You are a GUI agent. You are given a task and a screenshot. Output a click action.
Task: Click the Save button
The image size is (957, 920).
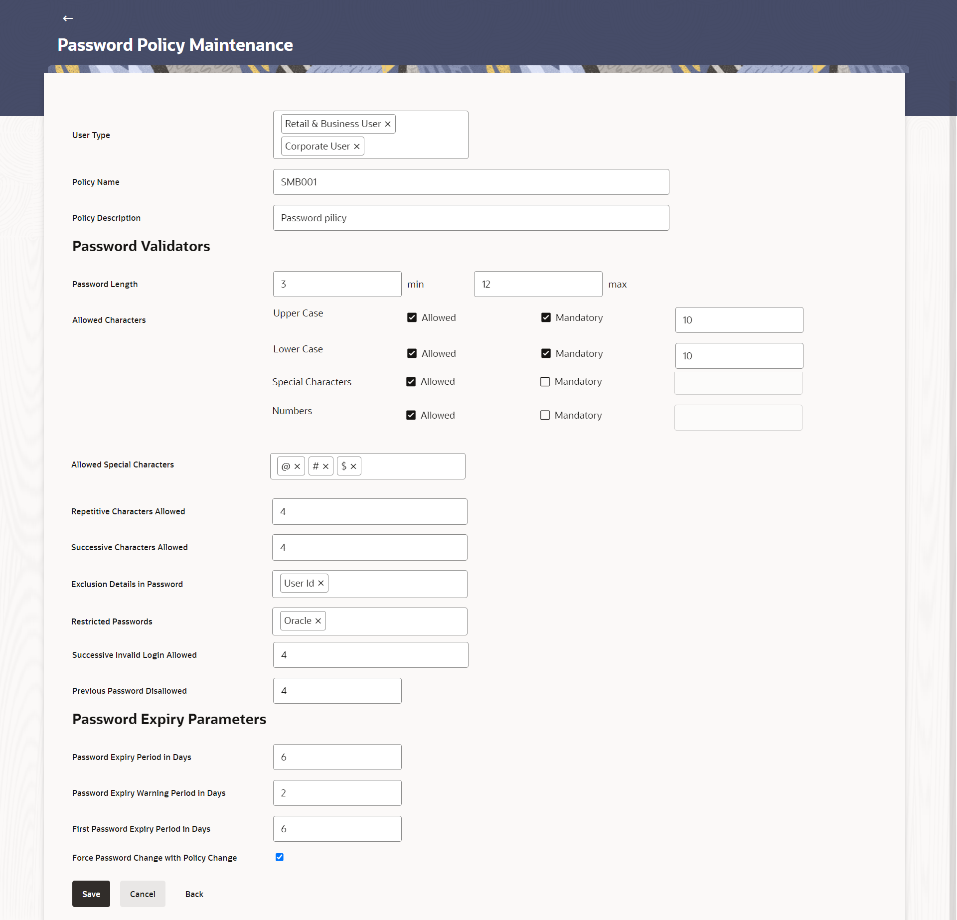91,894
